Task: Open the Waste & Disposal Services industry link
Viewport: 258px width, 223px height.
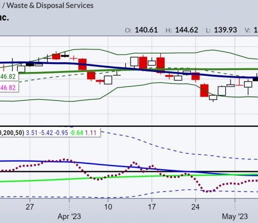Action: (x=50, y=5)
